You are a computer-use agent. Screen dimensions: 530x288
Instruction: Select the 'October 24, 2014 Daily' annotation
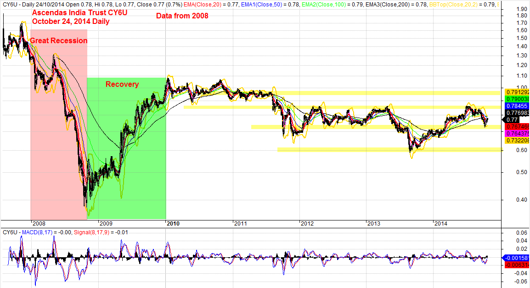[x=71, y=21]
